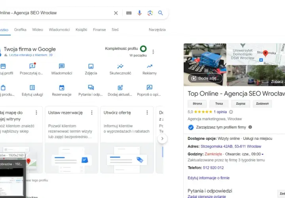Viewport: 285px width, 198px height.
Task: Open the Zdjęcia photos icon
Action: (91, 66)
